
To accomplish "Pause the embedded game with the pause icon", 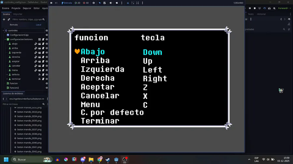I will point(51,3).
